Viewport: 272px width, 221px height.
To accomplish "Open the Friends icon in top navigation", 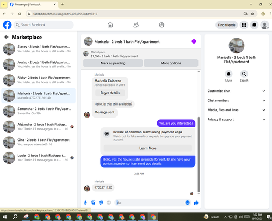I will click(136, 25).
